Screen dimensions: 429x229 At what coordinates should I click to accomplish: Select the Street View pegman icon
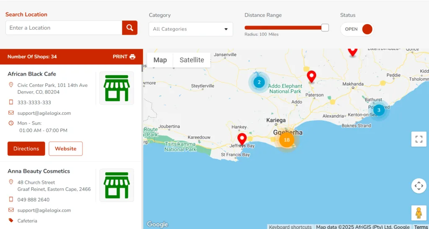tap(419, 213)
